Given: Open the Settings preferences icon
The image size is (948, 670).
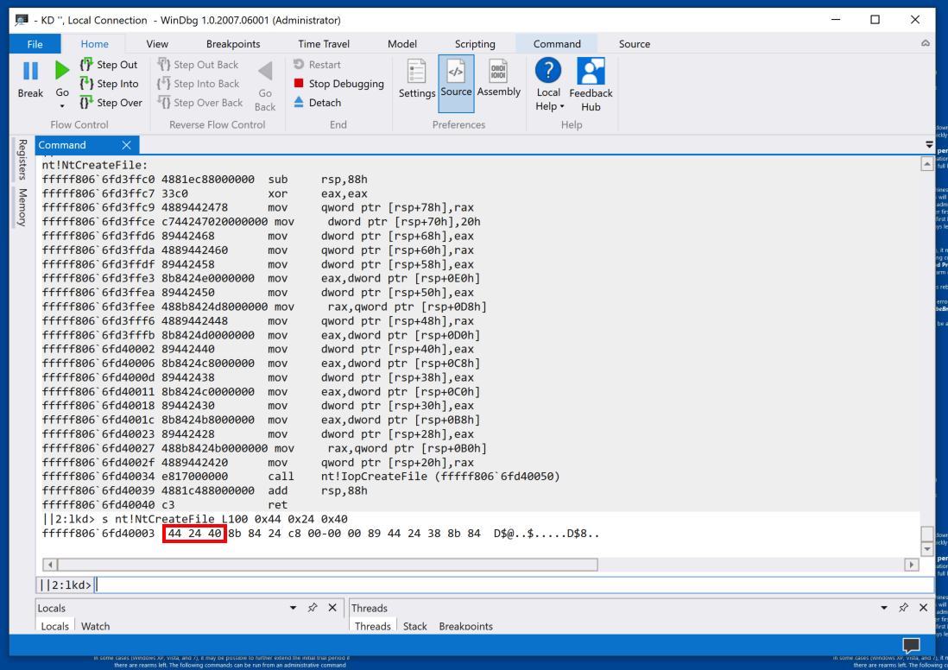Looking at the screenshot, I should click(416, 72).
